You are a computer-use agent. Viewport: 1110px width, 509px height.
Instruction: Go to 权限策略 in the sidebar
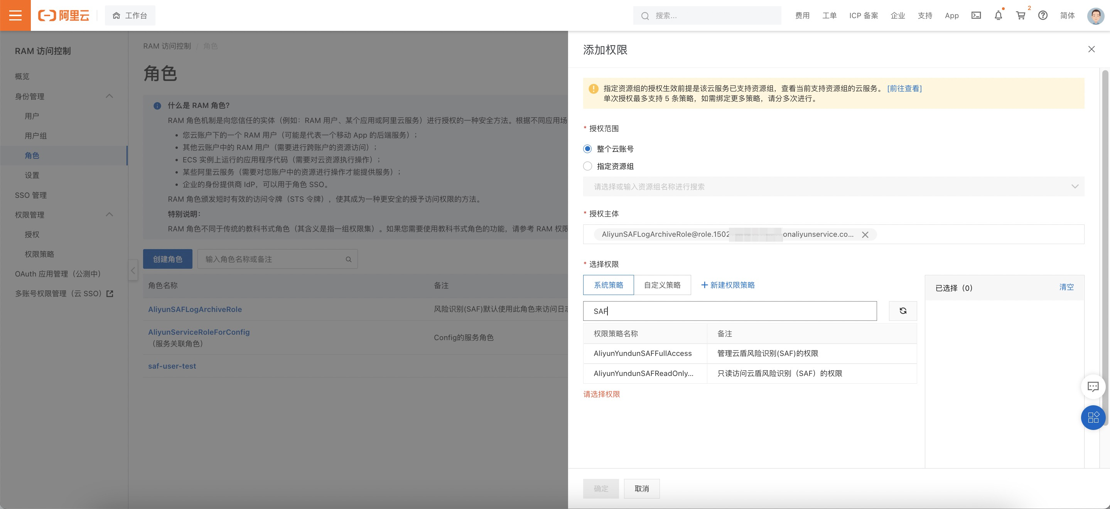click(39, 254)
